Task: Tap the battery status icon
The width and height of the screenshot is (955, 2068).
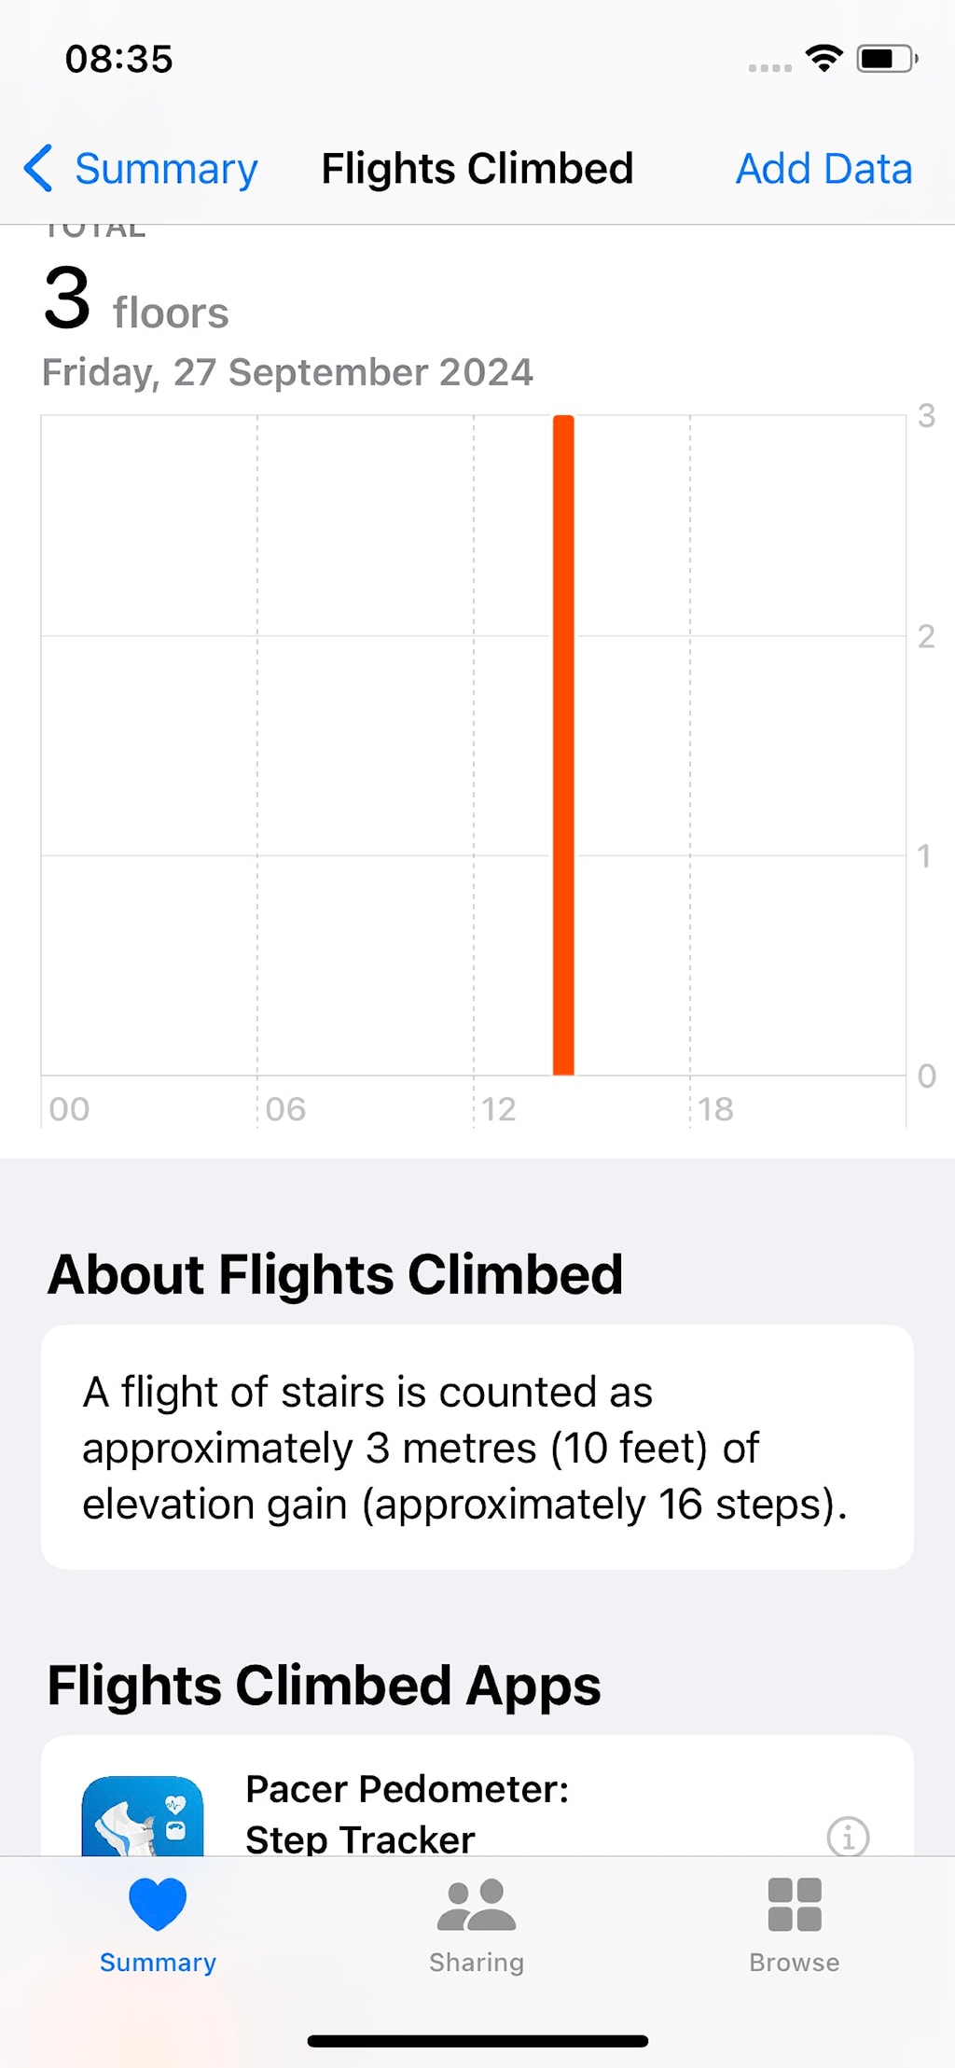Action: pyautogui.click(x=887, y=59)
